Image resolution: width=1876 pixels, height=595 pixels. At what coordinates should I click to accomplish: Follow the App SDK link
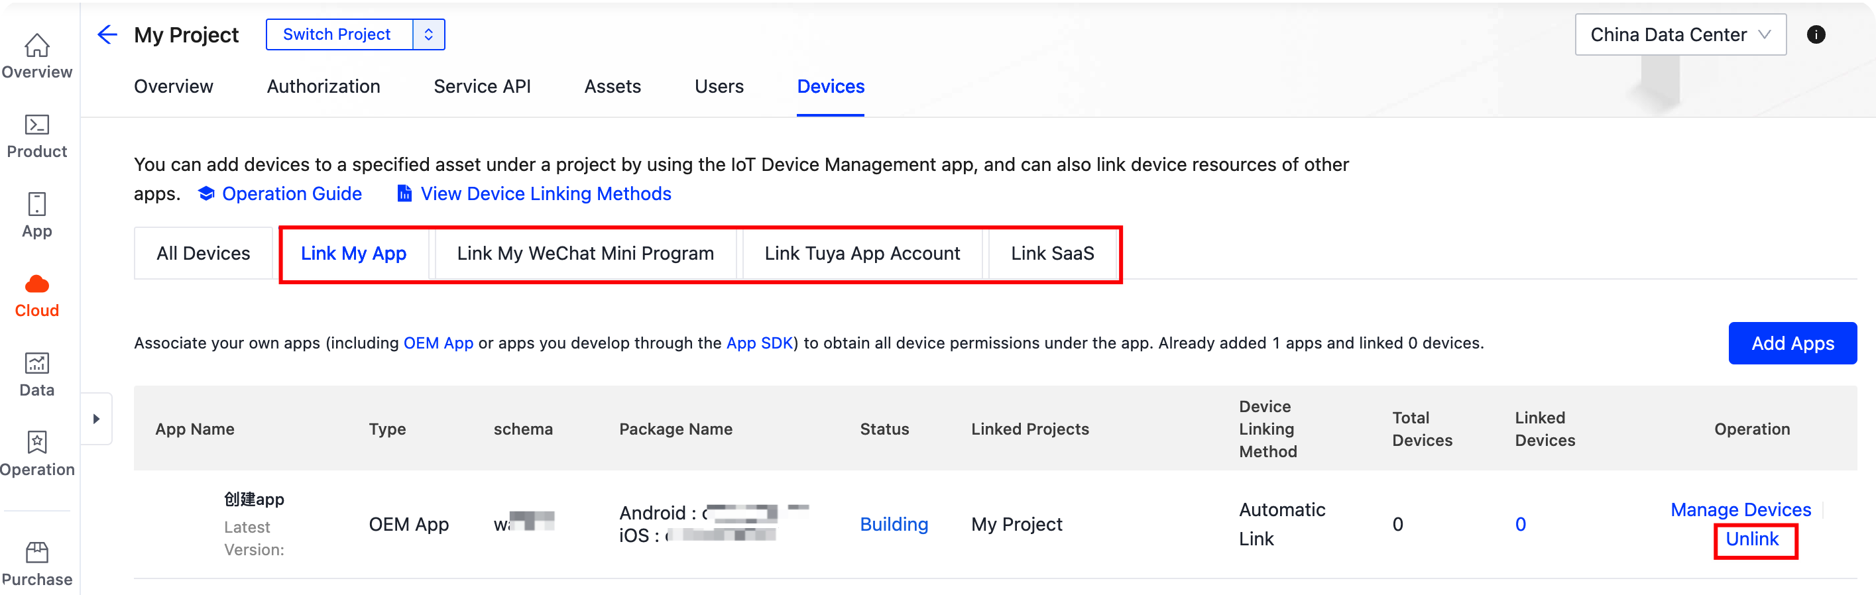pos(759,343)
